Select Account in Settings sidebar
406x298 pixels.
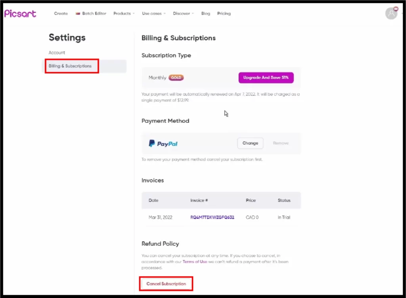pos(57,53)
